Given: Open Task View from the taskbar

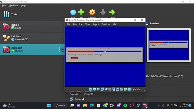Looking at the screenshot, I should (72, 105).
